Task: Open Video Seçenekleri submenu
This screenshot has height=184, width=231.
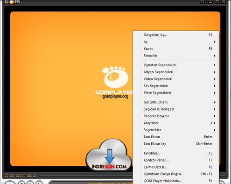Action: (x=176, y=79)
